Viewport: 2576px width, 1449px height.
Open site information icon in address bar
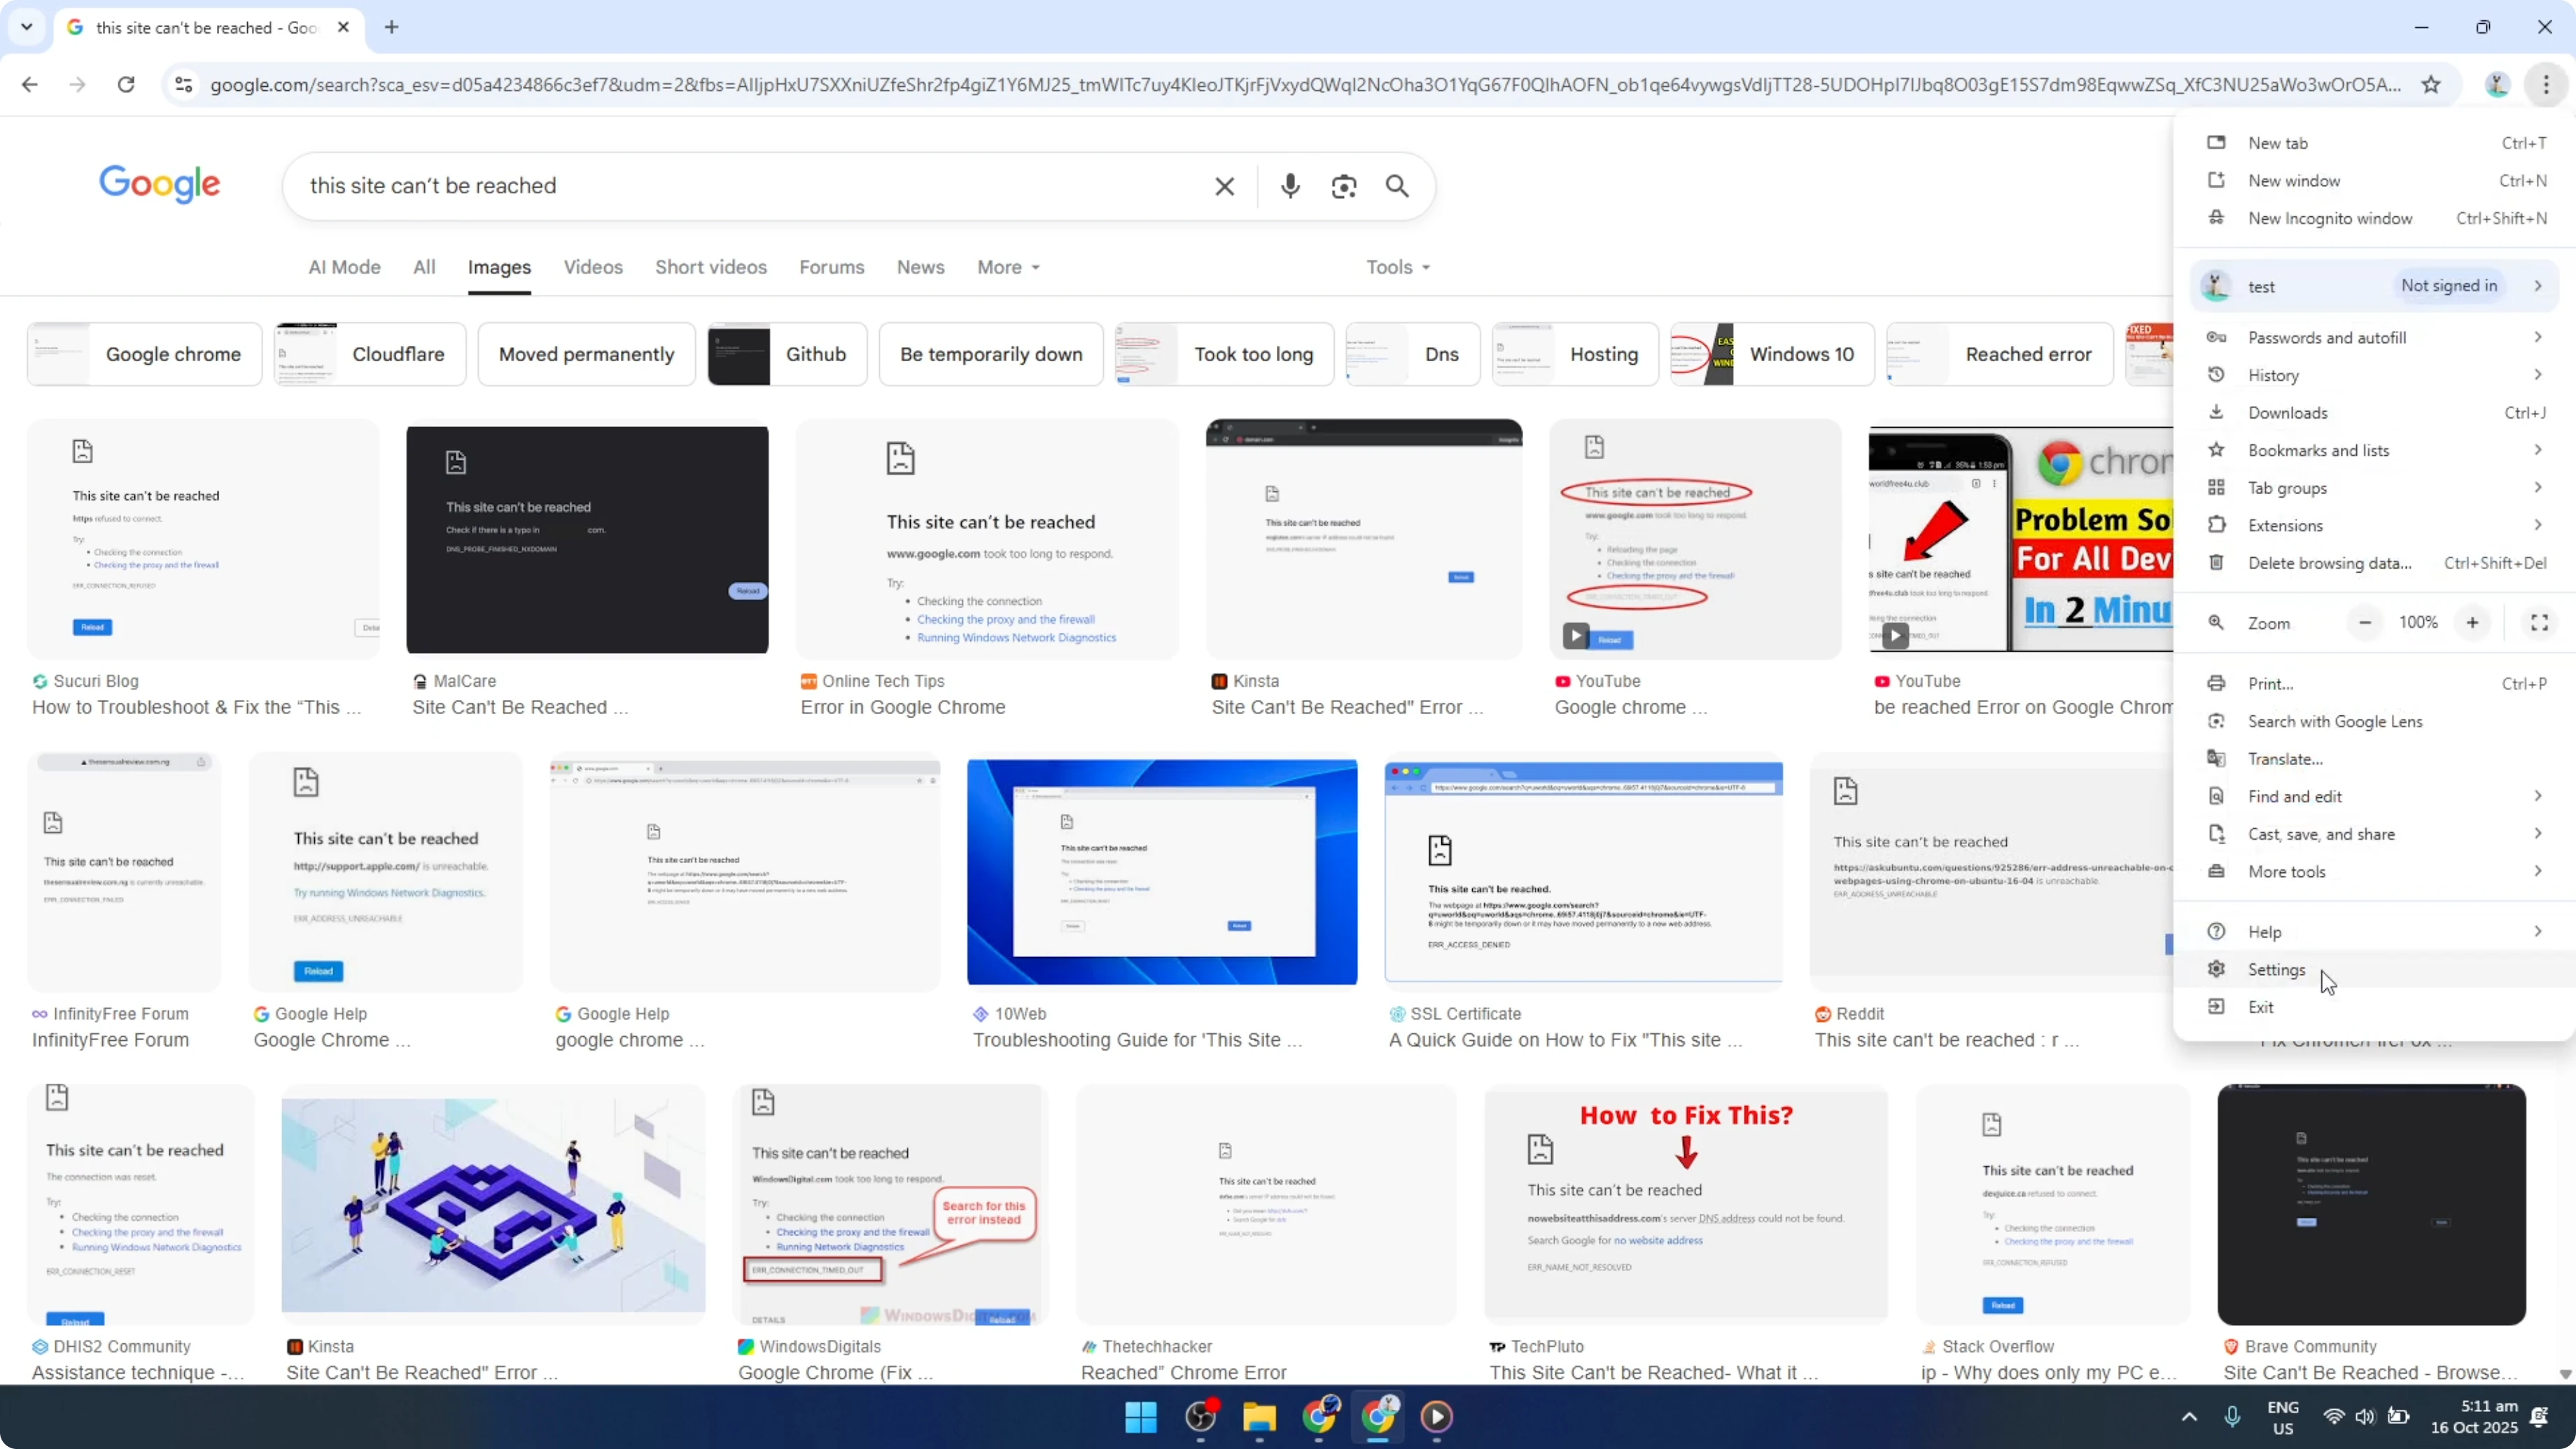(x=183, y=84)
